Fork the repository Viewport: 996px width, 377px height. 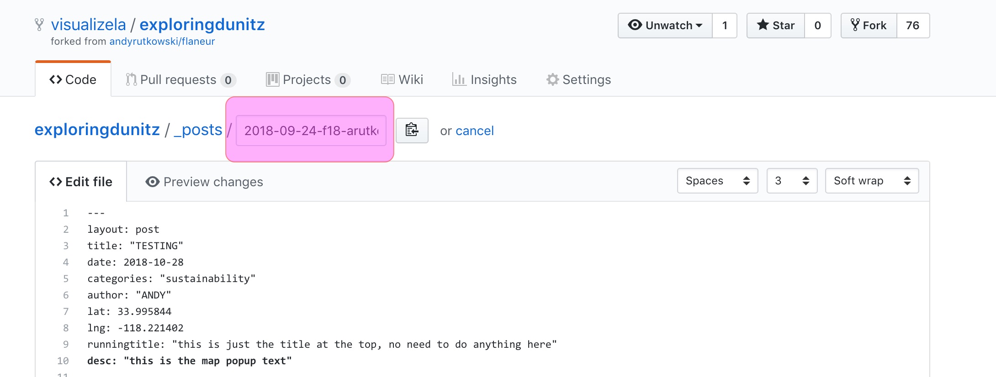[x=869, y=26]
